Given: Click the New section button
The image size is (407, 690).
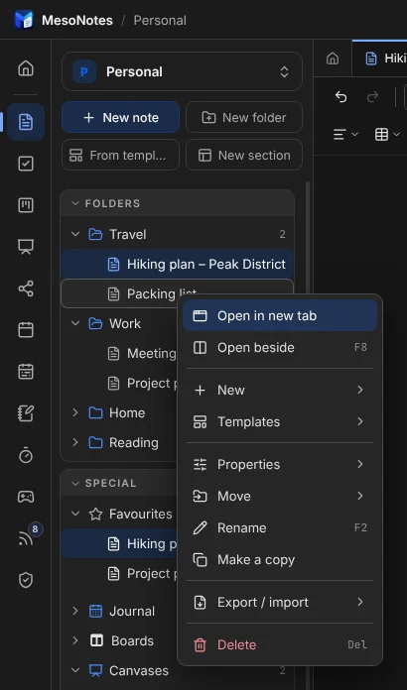Looking at the screenshot, I should pos(244,156).
